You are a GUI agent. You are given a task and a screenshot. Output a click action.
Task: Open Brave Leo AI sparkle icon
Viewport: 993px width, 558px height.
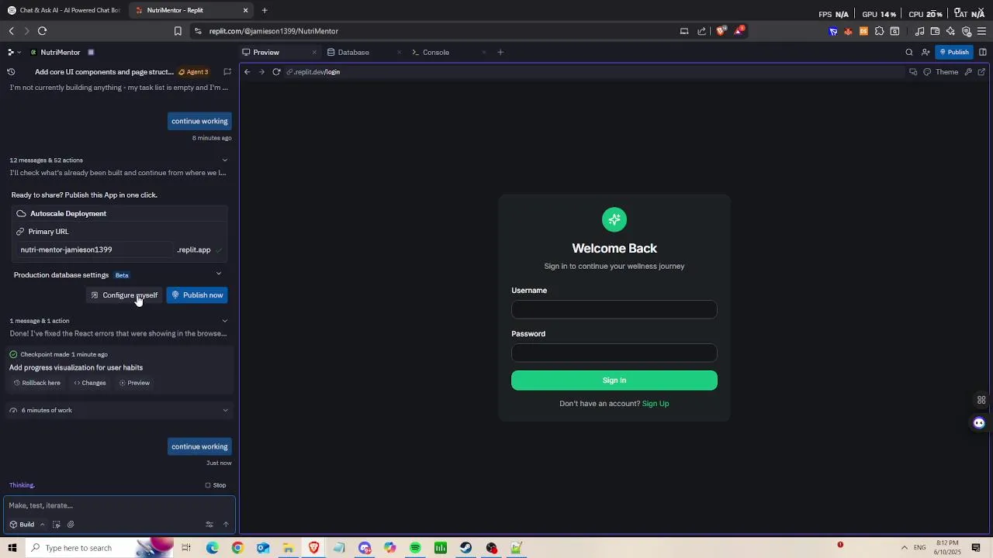pyautogui.click(x=950, y=31)
